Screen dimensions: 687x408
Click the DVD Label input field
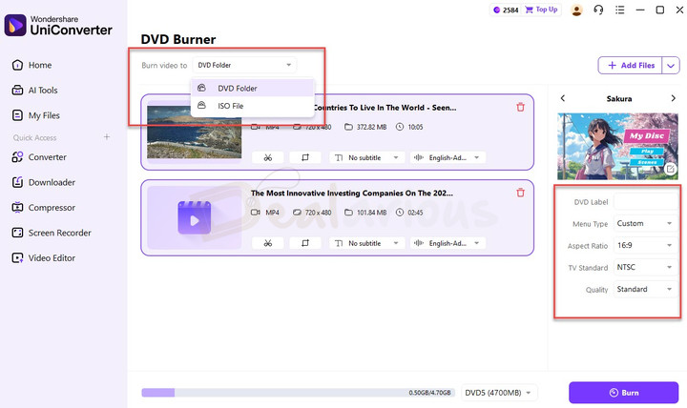click(646, 202)
